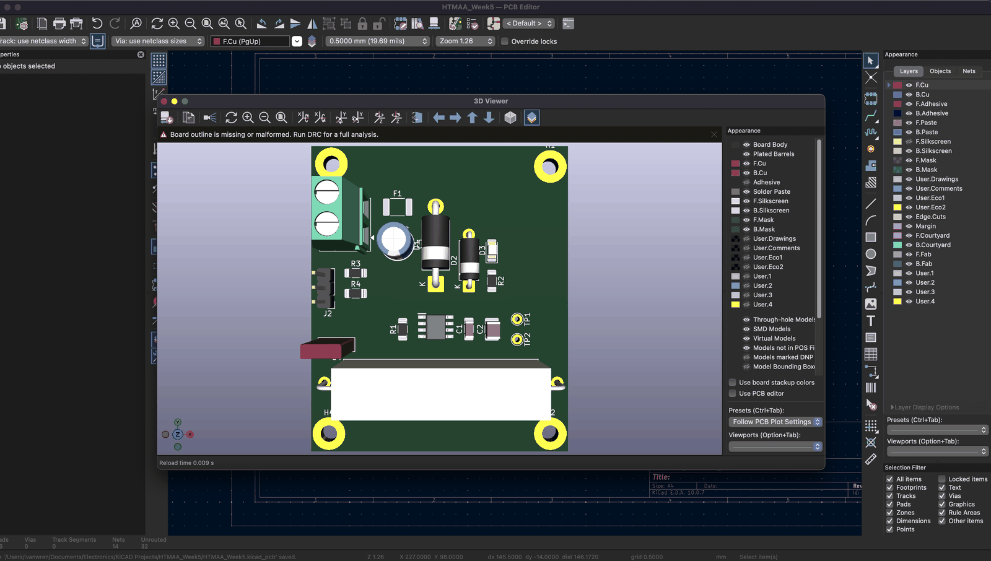Move board up with the up arrow
Viewport: 991px width, 561px height.
click(472, 118)
